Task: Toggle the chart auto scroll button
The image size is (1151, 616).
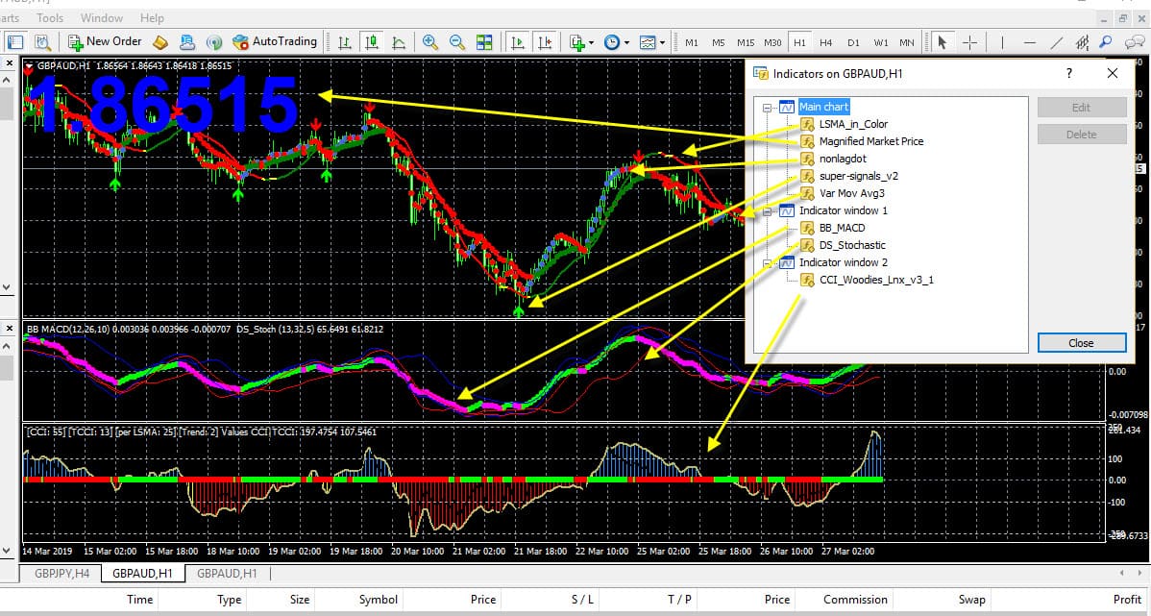Action: click(518, 42)
